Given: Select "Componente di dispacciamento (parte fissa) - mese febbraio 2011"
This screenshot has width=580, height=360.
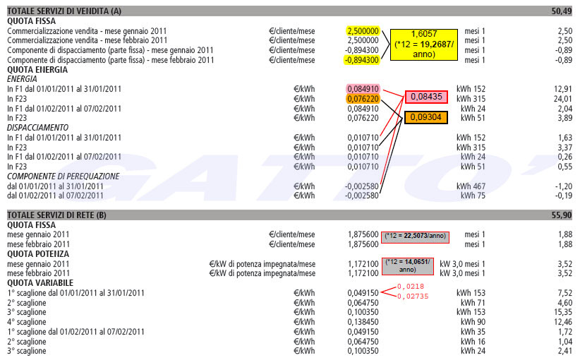Looking at the screenshot, I should coord(111,60).
